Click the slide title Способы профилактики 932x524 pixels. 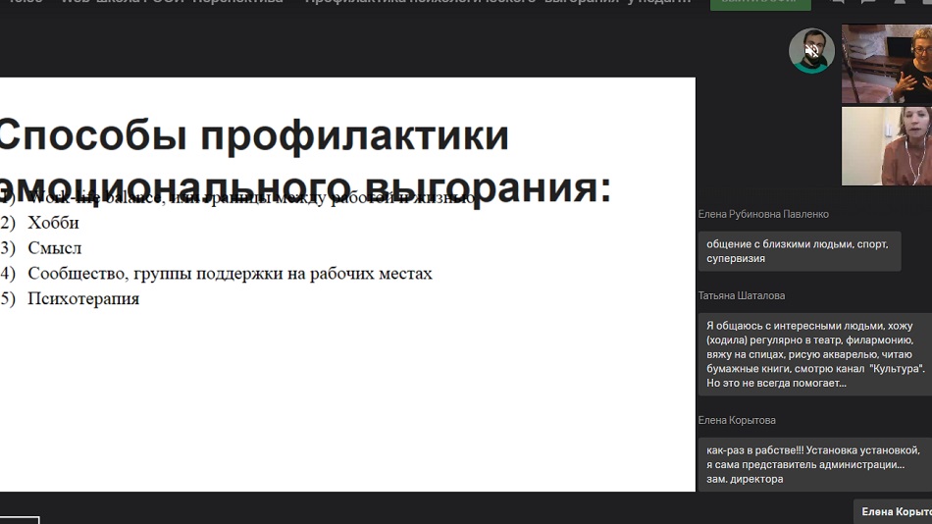[254, 135]
